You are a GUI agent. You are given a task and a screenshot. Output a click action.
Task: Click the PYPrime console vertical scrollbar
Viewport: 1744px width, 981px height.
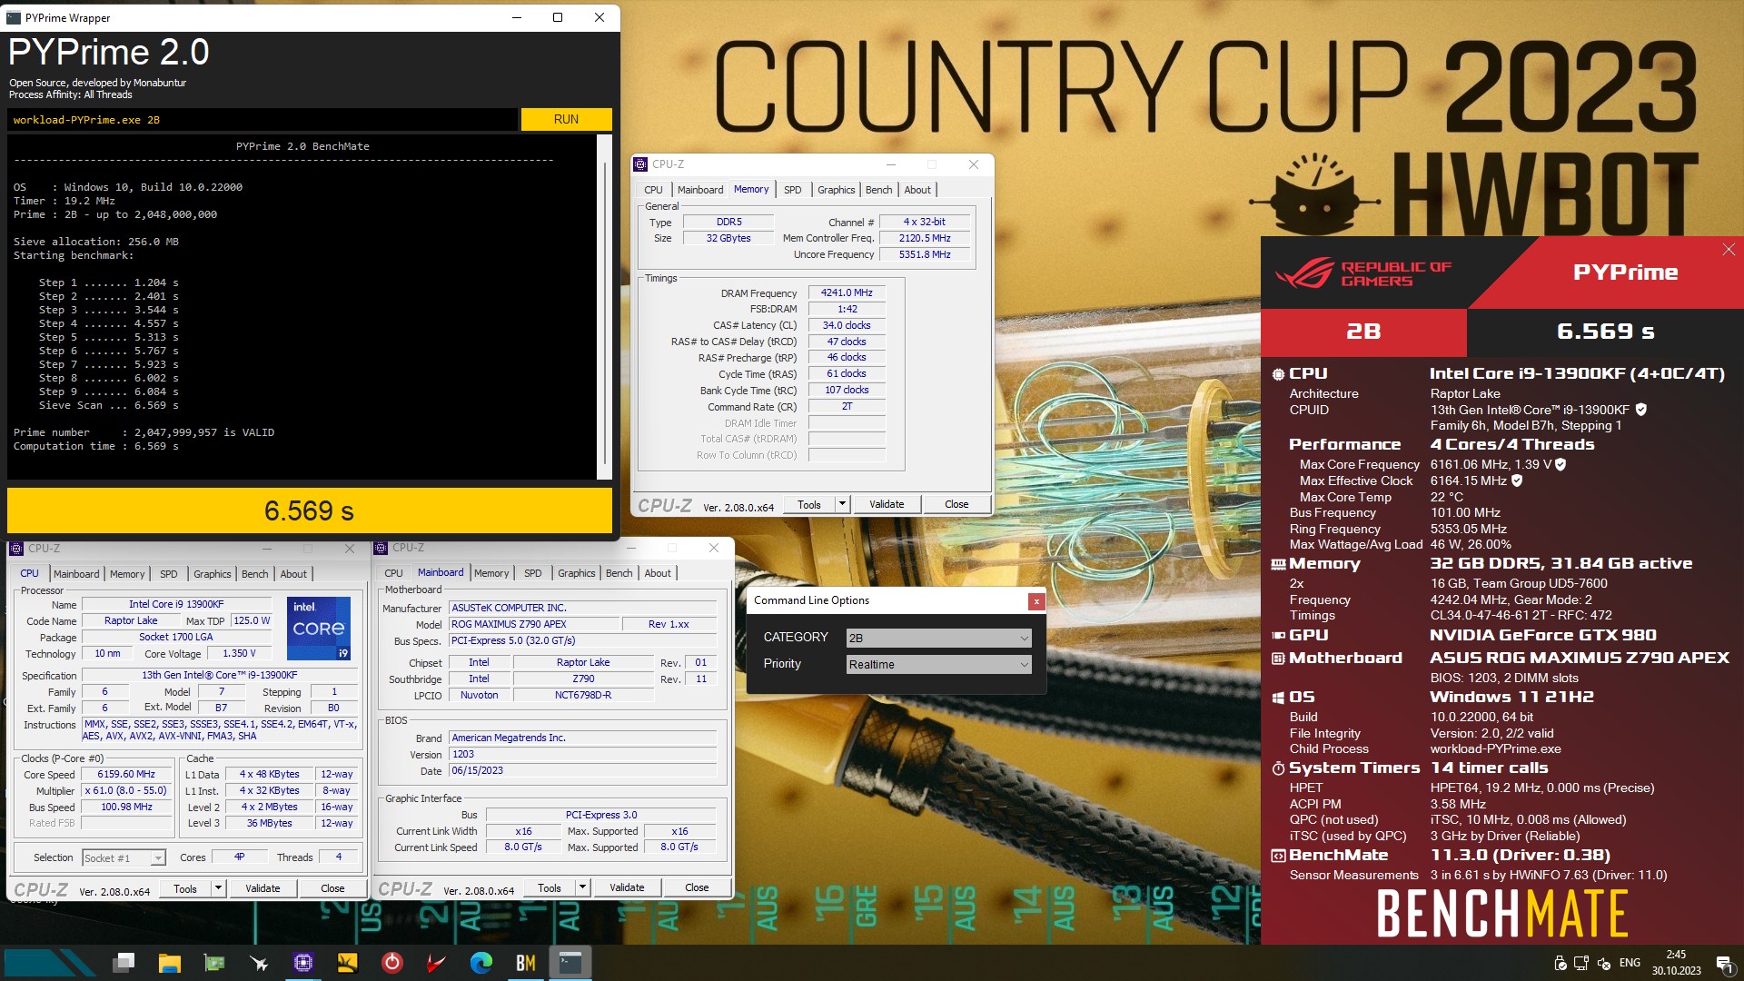(605, 307)
